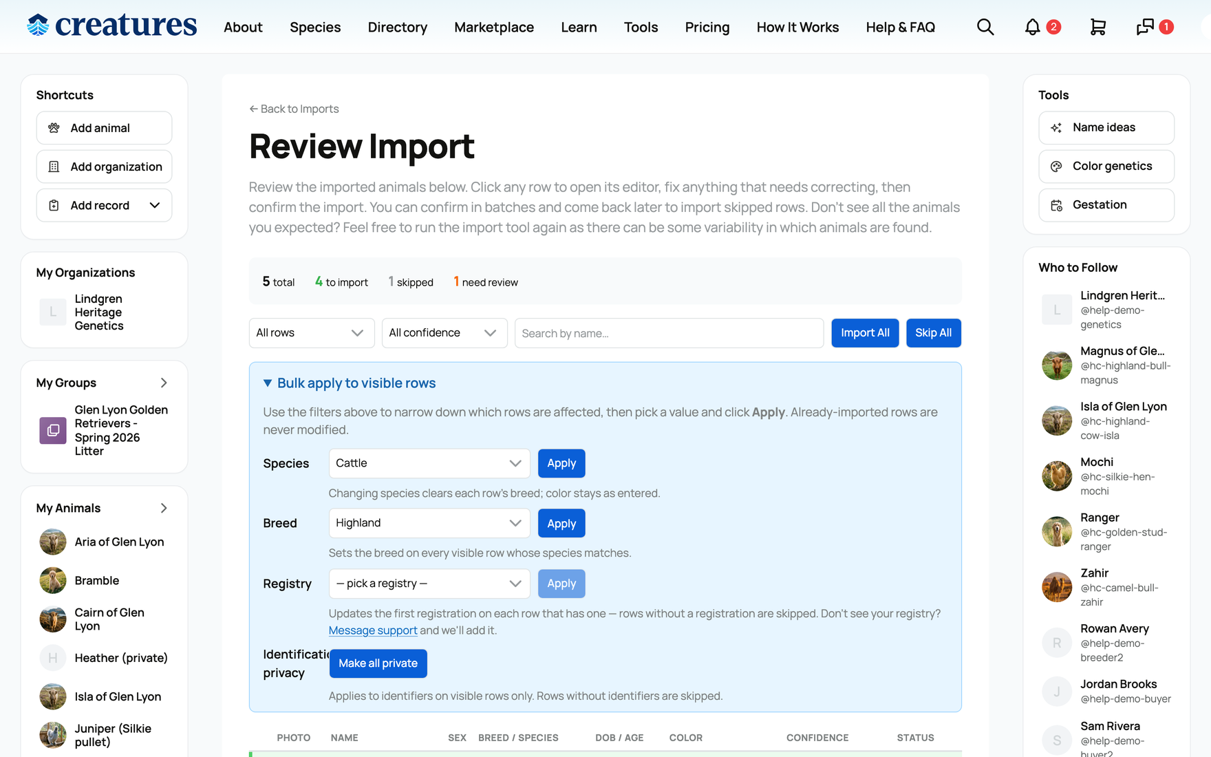Viewport: 1211px width, 757px height.
Task: Click Make all private button
Action: point(378,663)
